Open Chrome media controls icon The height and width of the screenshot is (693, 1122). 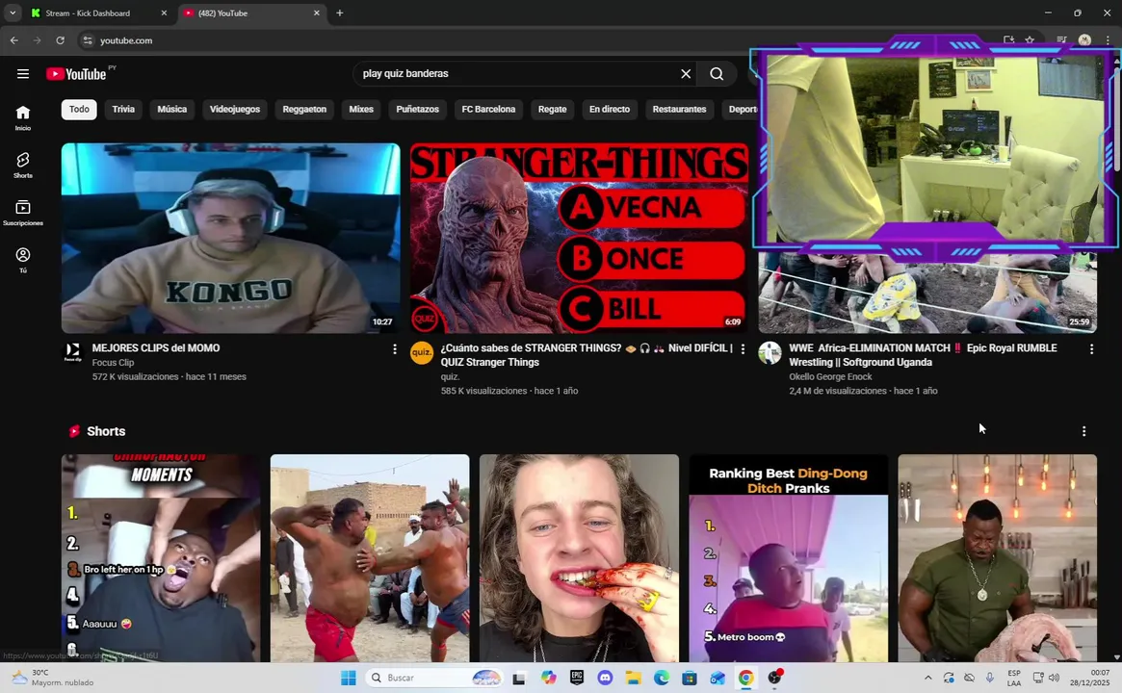coord(1062,40)
